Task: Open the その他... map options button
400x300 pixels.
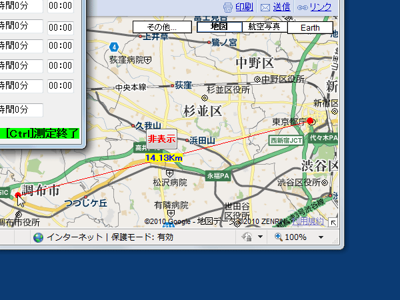Action: [162, 27]
